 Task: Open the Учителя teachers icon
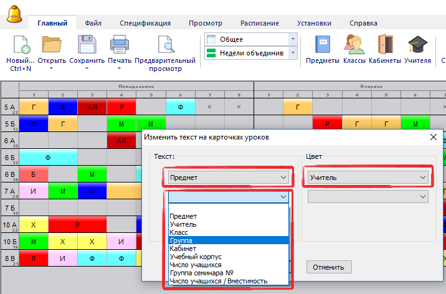coord(417,46)
